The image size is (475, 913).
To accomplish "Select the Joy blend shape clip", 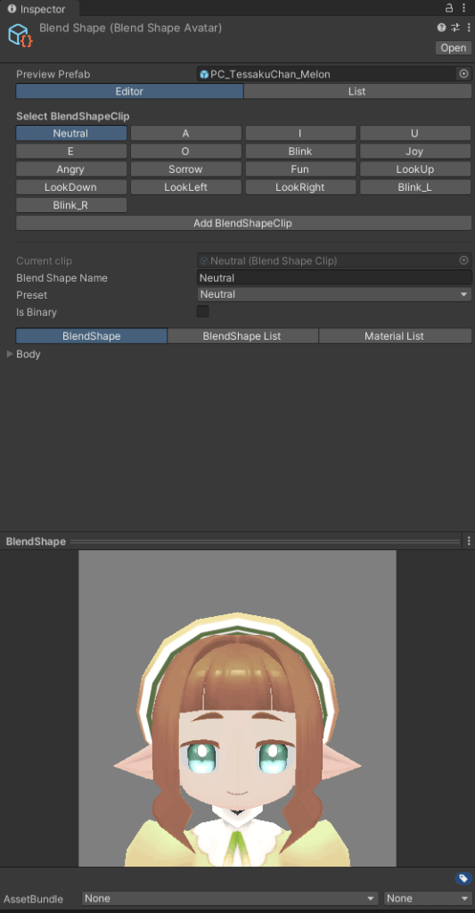I will coord(415,152).
